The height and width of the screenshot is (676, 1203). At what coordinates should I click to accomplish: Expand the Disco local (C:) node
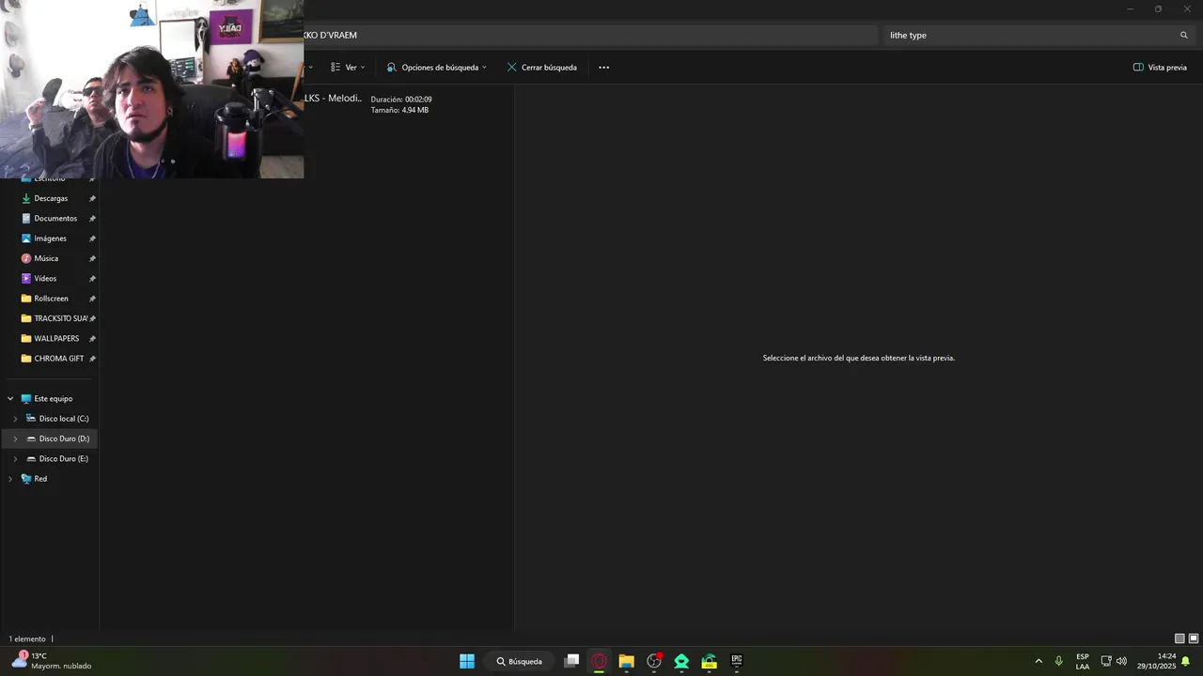[x=15, y=419]
